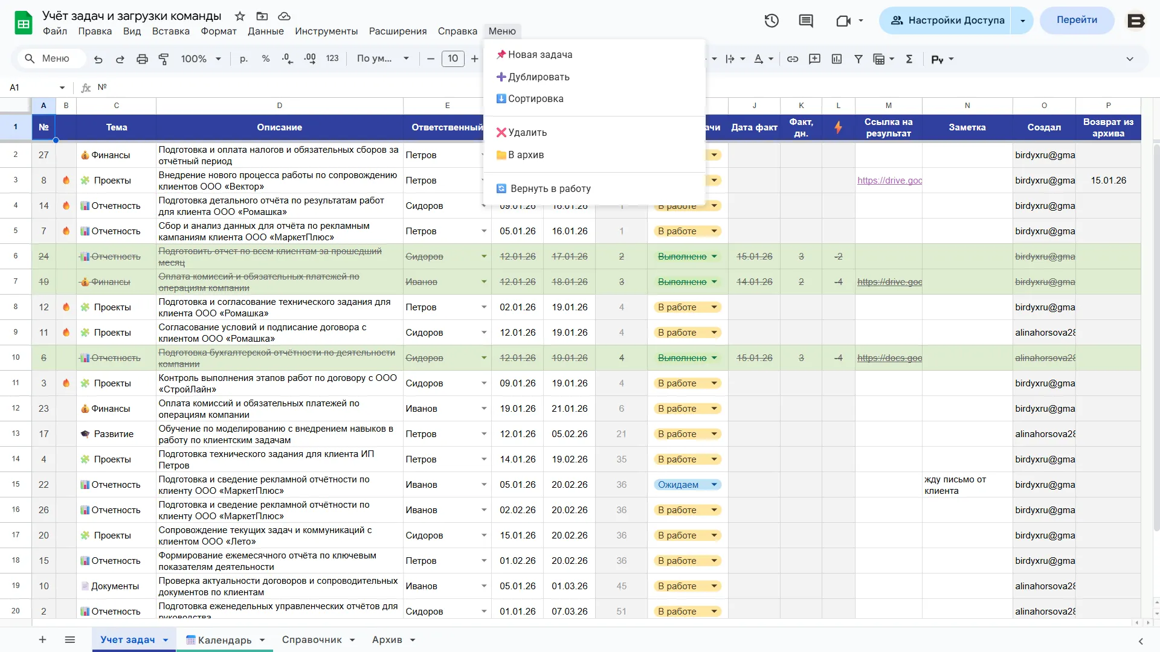Check the cloud save status icon

pyautogui.click(x=284, y=16)
